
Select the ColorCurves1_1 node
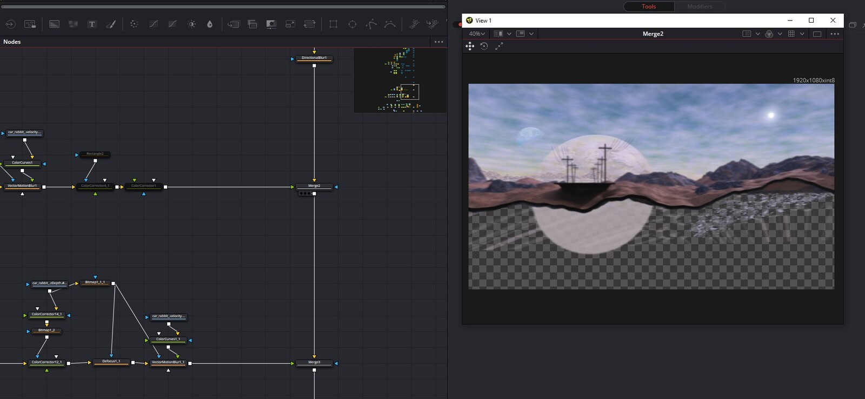pos(168,340)
